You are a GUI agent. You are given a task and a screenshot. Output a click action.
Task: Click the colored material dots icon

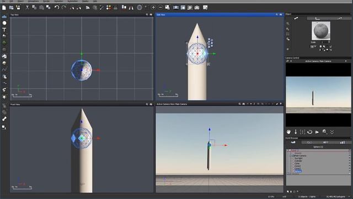(x=109, y=7)
